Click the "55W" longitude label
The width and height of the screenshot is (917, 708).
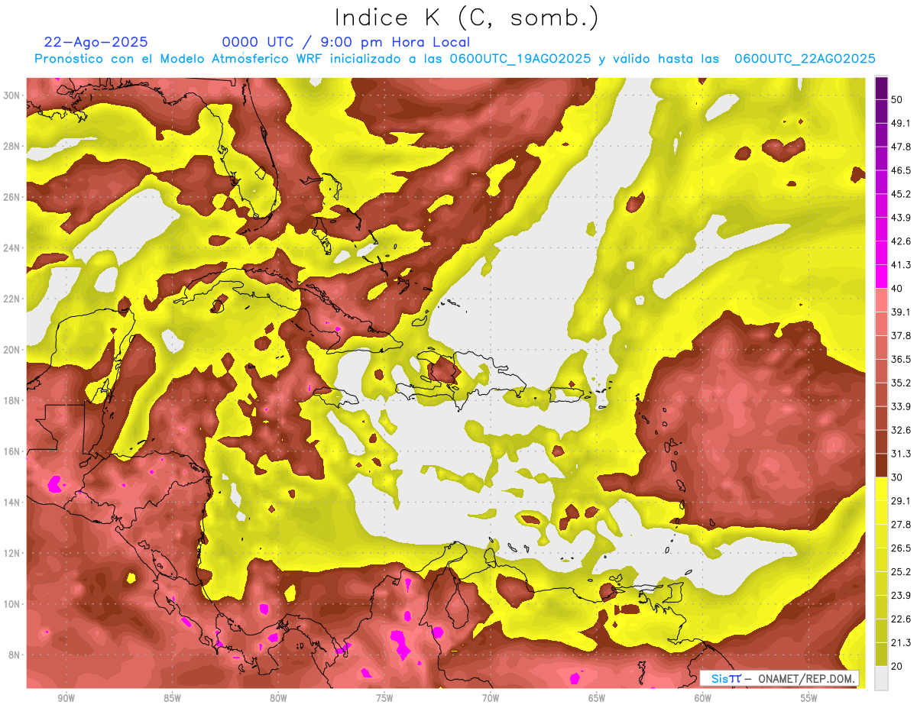(809, 699)
